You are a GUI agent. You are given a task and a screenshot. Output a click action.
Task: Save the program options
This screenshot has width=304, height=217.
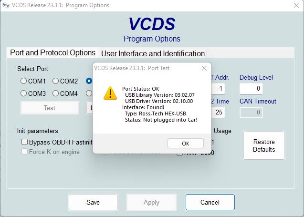[x=93, y=202]
